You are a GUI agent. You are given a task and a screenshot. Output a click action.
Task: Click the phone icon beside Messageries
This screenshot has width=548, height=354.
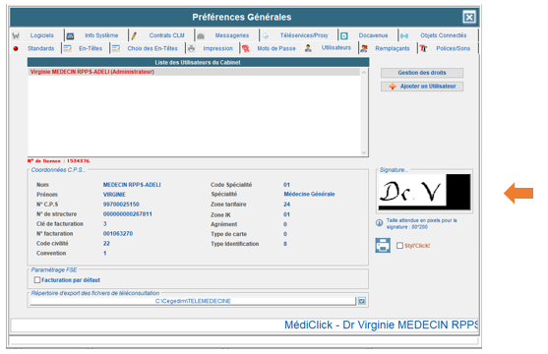click(x=201, y=35)
